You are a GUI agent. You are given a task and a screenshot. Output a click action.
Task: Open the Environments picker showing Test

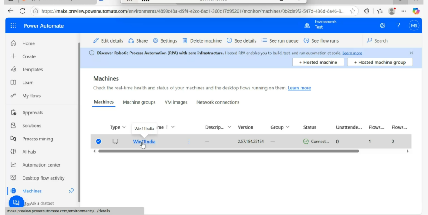point(321,25)
